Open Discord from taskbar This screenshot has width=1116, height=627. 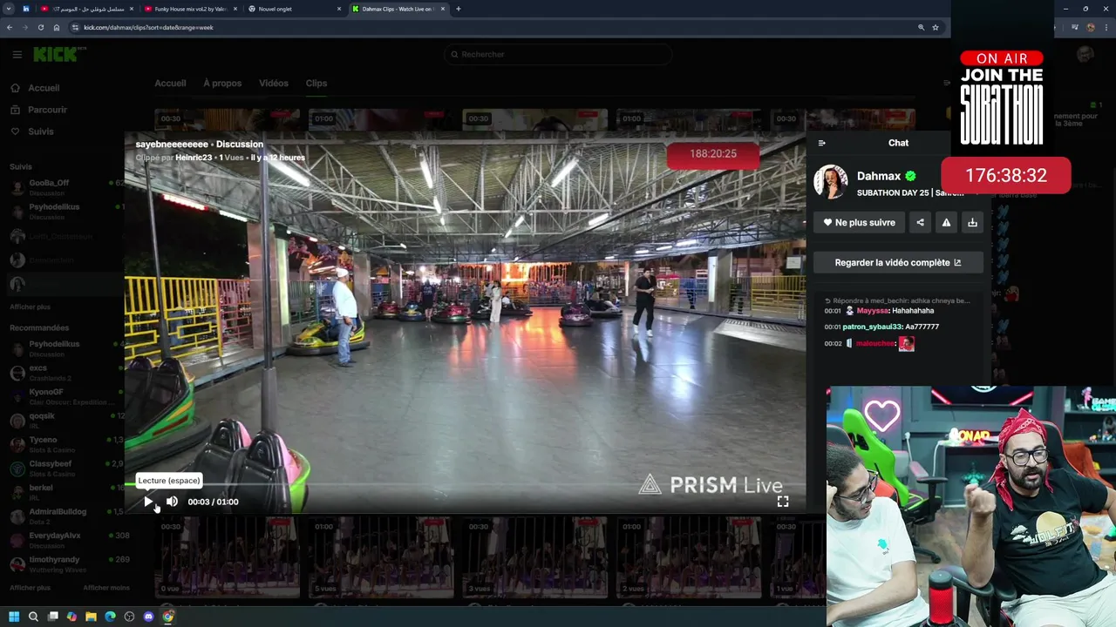148,617
